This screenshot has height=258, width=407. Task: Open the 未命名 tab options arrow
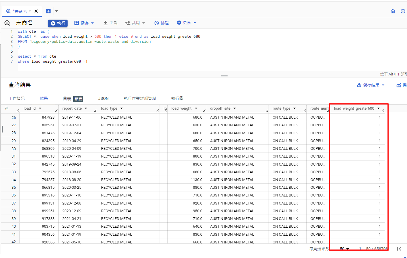click(30, 11)
